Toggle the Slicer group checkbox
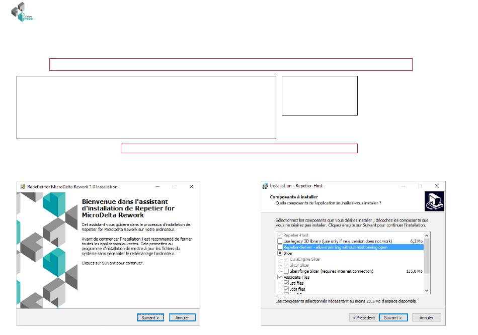The width and height of the screenshot is (478, 335). pos(280,253)
